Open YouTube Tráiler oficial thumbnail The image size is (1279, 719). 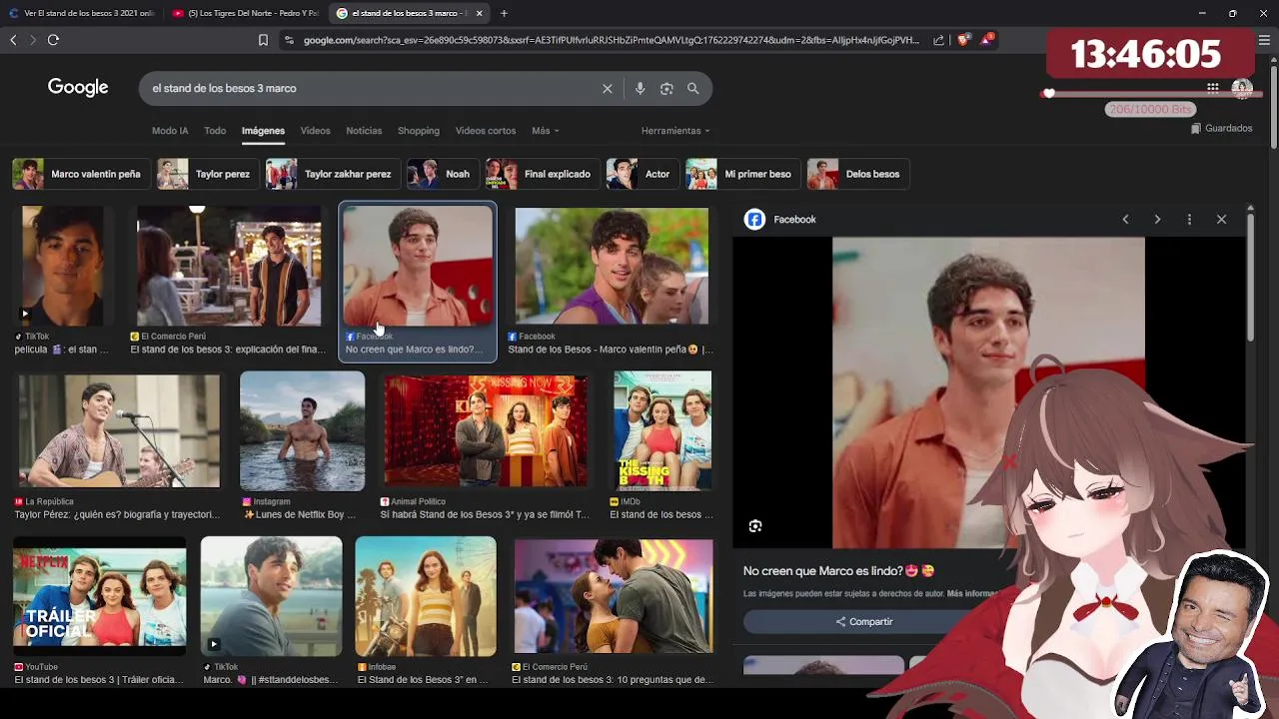[x=100, y=596]
